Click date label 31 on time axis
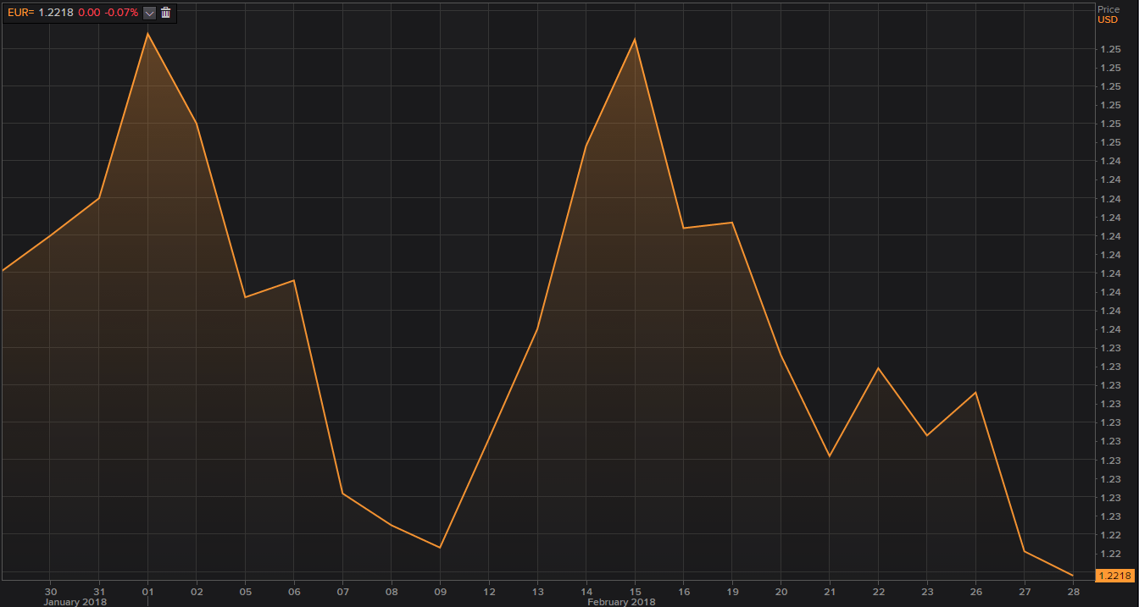Viewport: 1139px width, 607px height. [x=99, y=592]
